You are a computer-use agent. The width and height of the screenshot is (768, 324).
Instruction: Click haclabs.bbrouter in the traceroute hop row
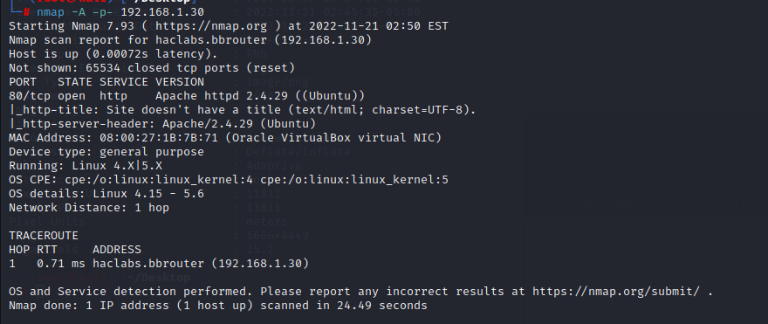[x=148, y=263]
